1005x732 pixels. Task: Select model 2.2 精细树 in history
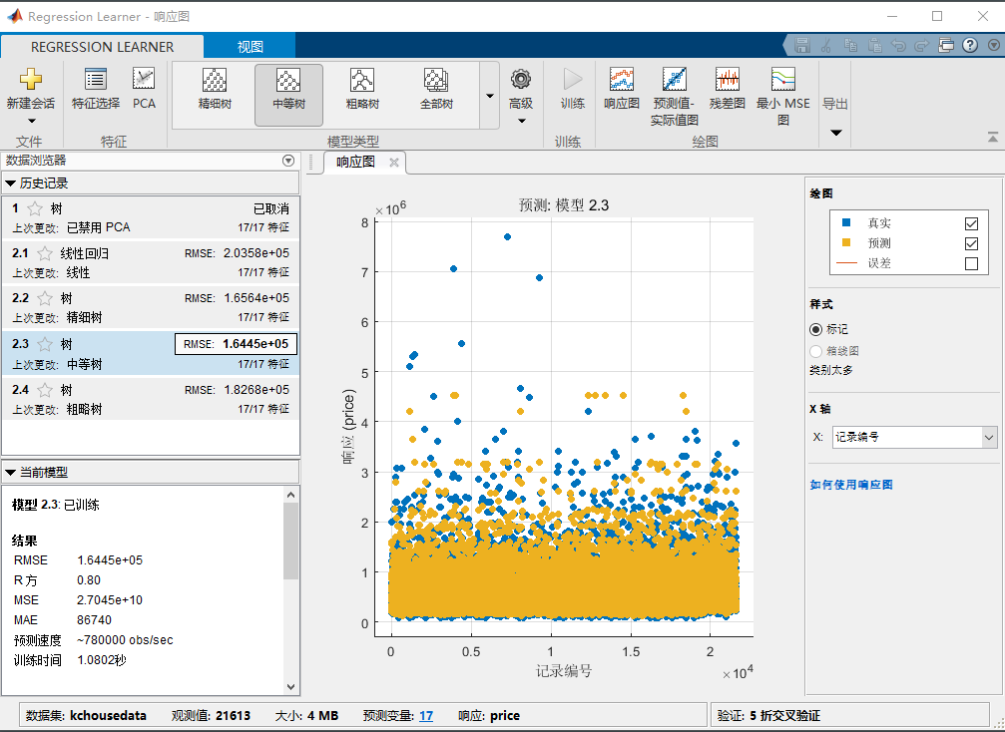click(x=150, y=307)
